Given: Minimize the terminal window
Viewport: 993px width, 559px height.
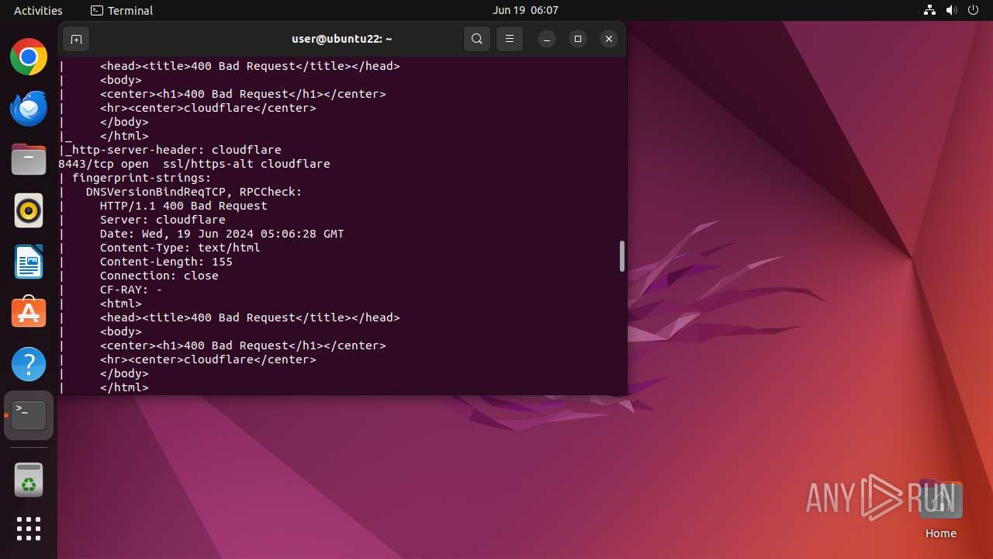Looking at the screenshot, I should tap(547, 39).
